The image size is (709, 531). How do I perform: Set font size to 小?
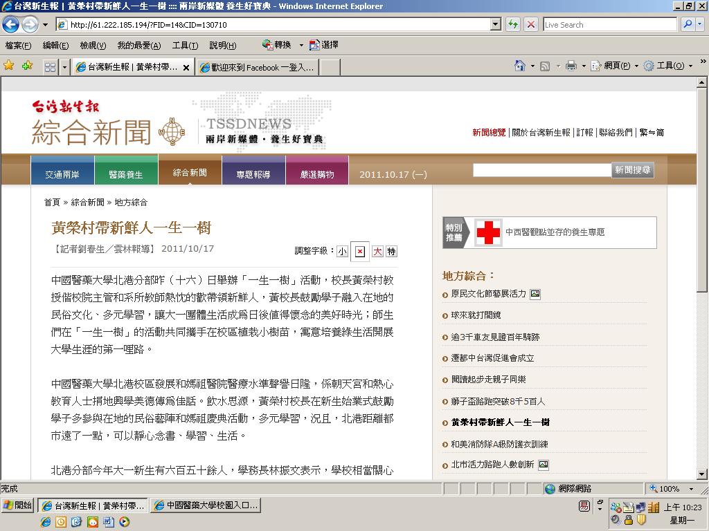[x=342, y=252]
